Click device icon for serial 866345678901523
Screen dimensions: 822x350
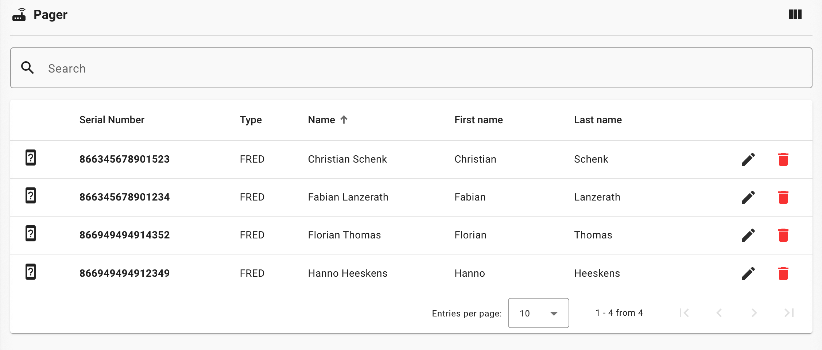[x=31, y=158]
